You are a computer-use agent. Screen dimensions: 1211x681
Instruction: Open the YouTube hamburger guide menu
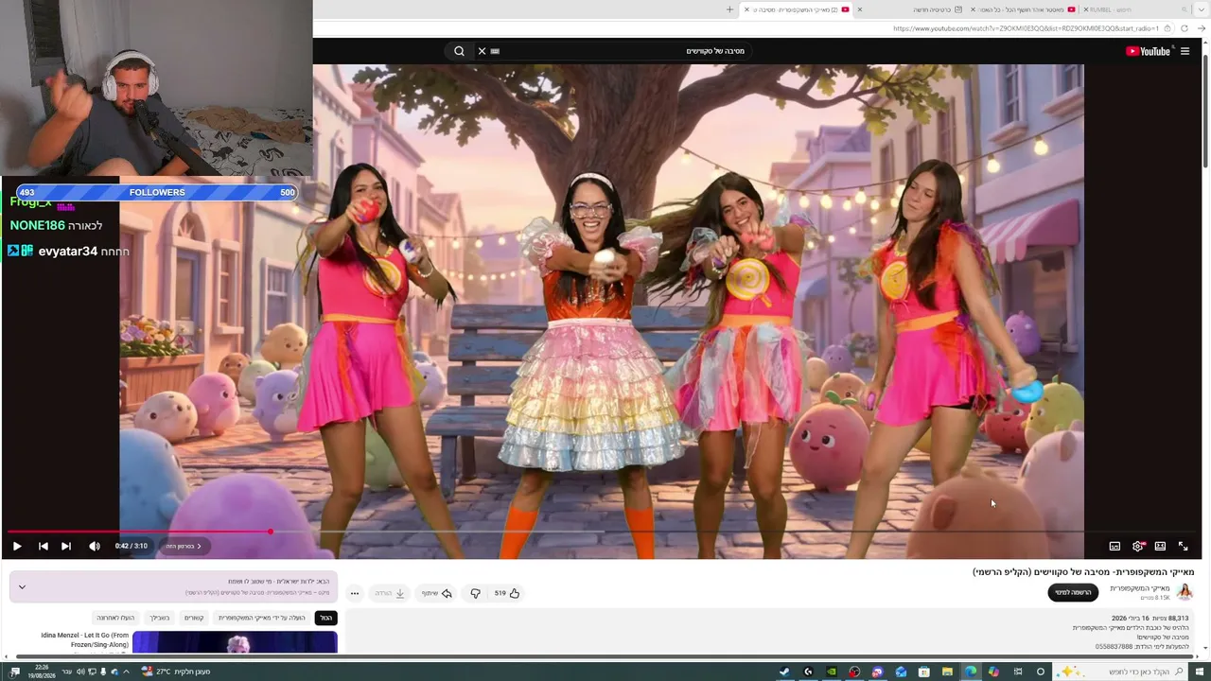point(1185,51)
